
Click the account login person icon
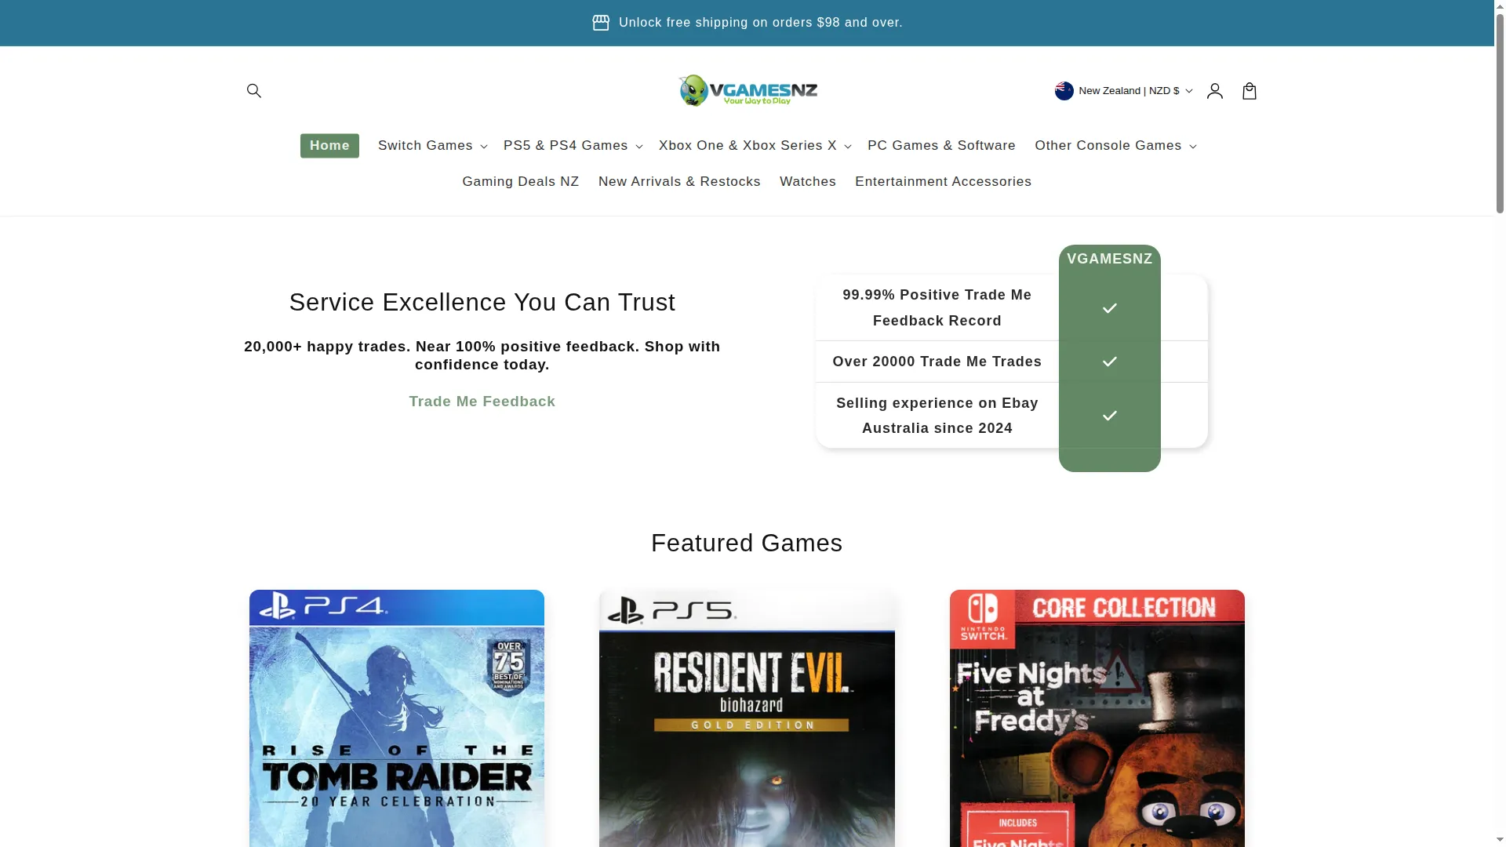coord(1214,91)
